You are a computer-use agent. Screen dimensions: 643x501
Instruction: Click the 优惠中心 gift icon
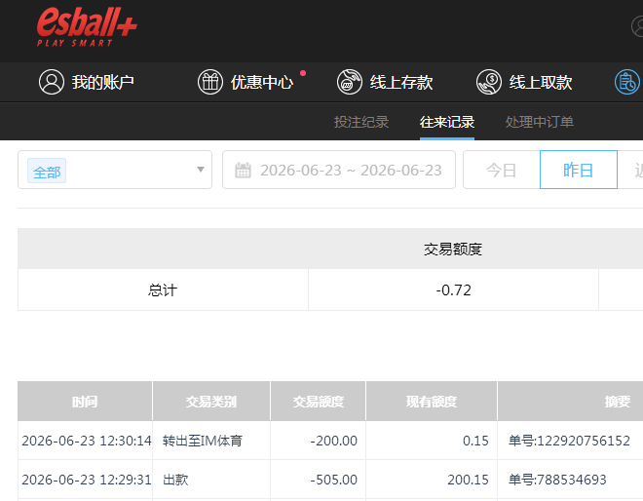pos(210,82)
